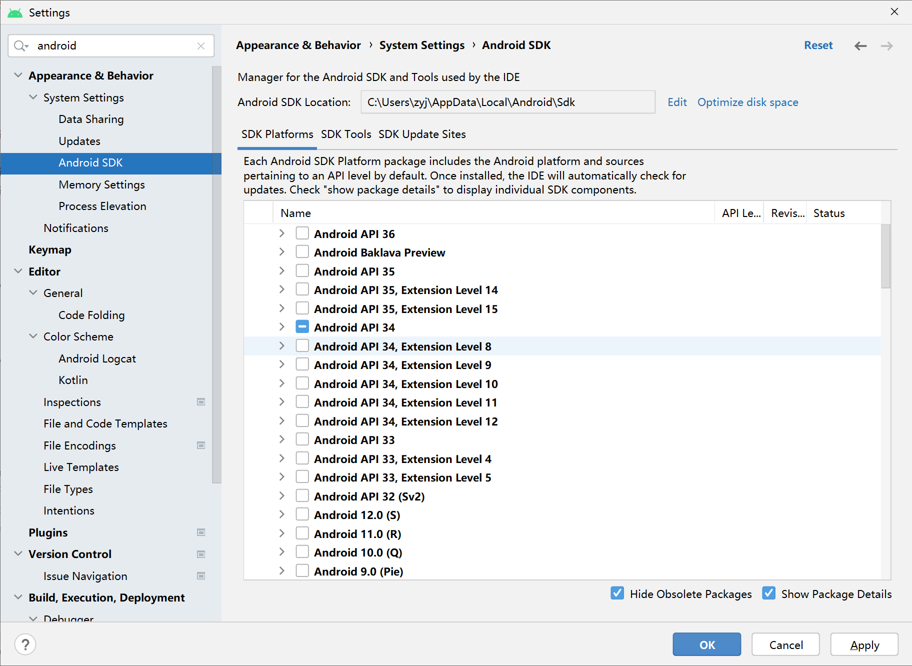
Task: Focus the settings search field
Action: pos(111,45)
